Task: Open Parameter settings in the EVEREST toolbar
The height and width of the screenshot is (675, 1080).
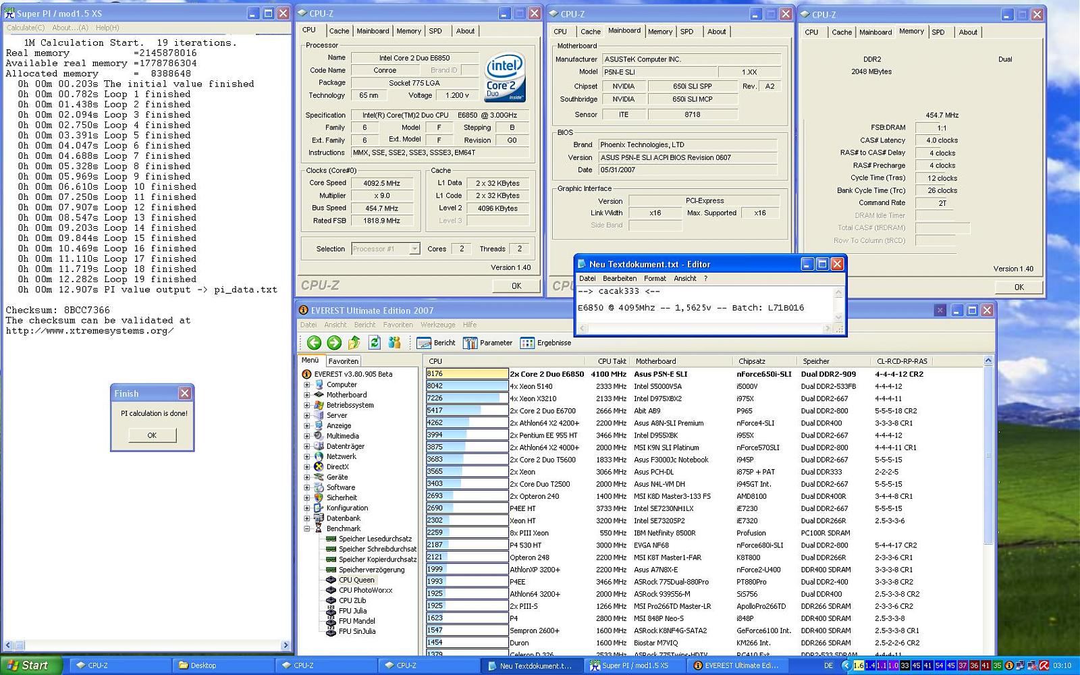Action: [488, 343]
